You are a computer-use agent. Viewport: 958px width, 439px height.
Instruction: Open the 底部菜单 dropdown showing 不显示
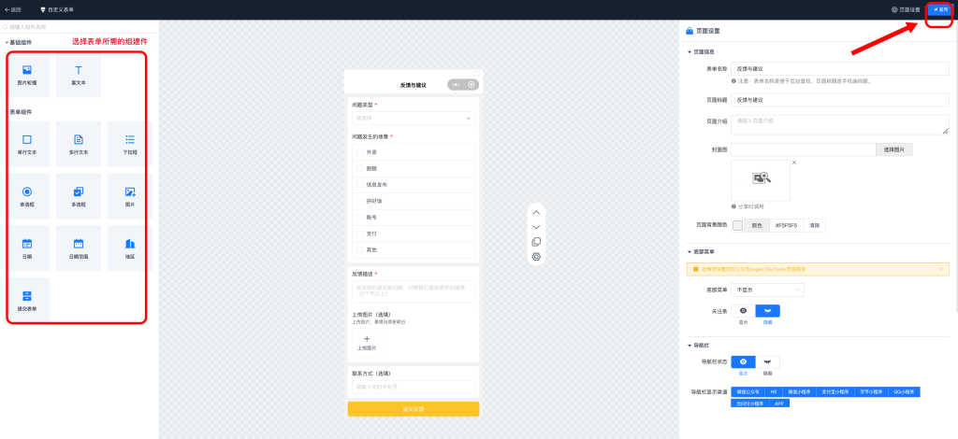pyautogui.click(x=766, y=290)
